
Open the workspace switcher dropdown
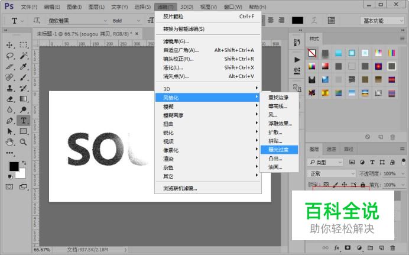pyautogui.click(x=382, y=21)
